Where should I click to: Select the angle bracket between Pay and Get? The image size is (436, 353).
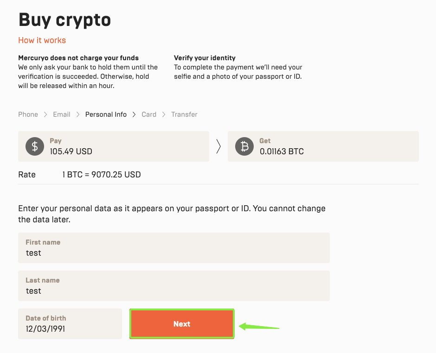218,146
